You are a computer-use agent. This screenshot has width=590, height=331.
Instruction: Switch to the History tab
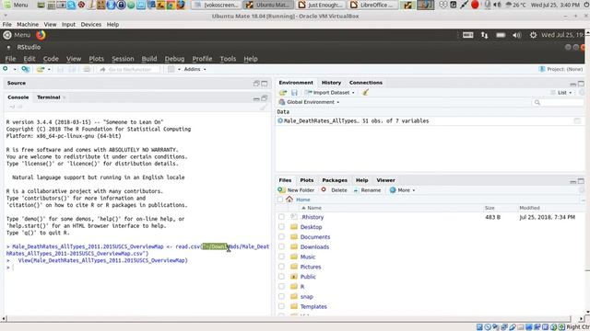[331, 83]
